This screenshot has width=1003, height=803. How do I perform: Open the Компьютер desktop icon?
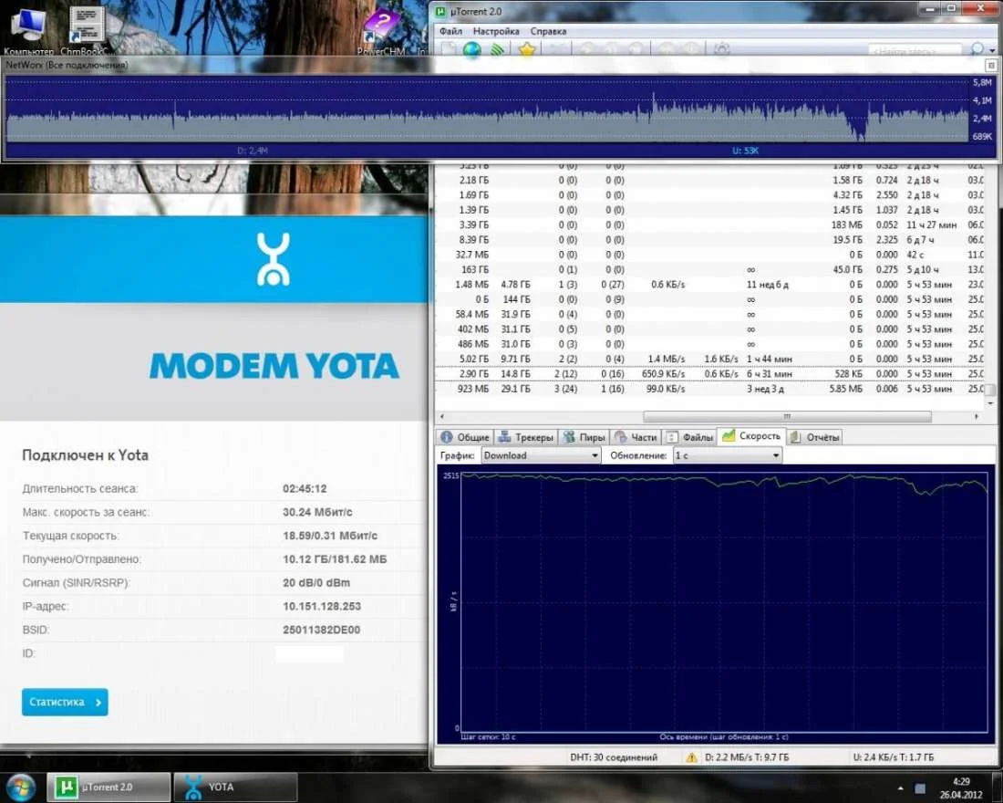(28, 29)
